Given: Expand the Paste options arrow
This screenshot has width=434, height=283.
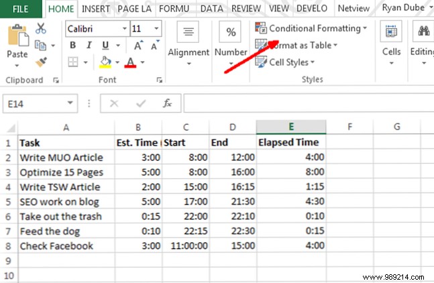Looking at the screenshot, I should 17,66.
